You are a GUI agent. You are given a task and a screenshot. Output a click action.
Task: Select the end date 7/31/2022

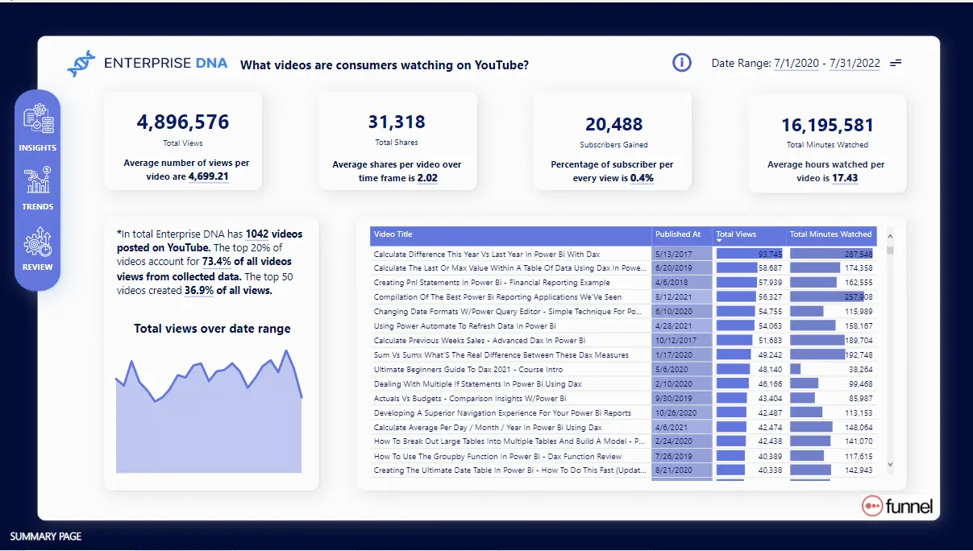[858, 64]
